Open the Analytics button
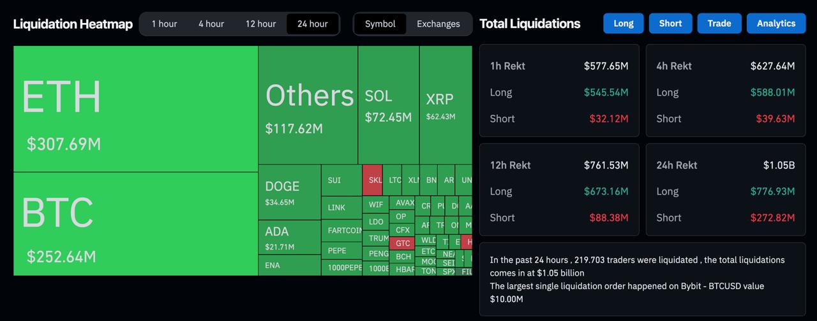 coord(776,23)
